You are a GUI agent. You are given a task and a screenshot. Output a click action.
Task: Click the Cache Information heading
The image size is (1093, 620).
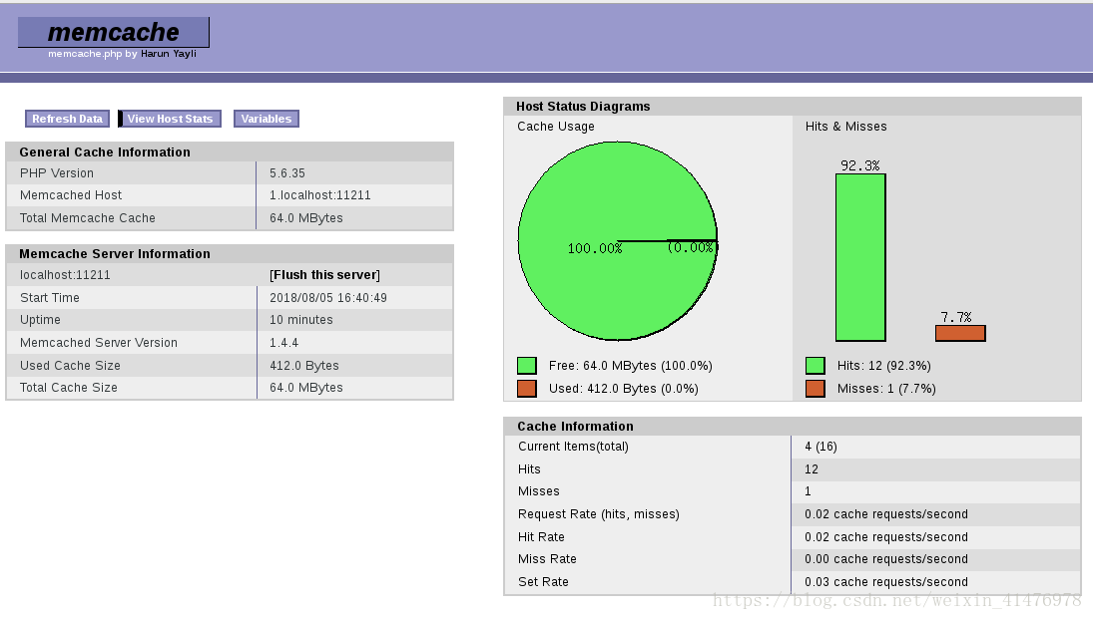[575, 427]
